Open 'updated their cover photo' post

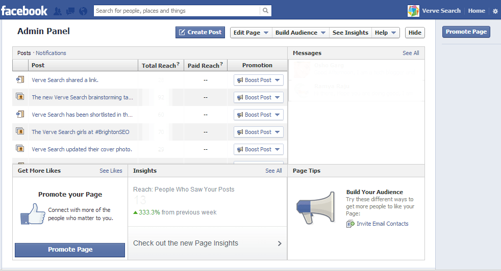[x=82, y=149]
